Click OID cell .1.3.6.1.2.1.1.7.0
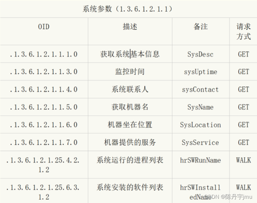257x203 pixels. (x=44, y=142)
